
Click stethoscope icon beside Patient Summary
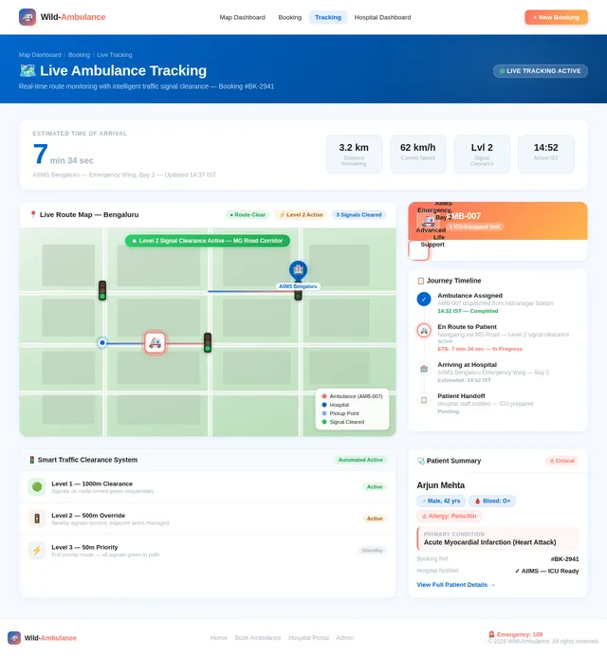tap(421, 461)
